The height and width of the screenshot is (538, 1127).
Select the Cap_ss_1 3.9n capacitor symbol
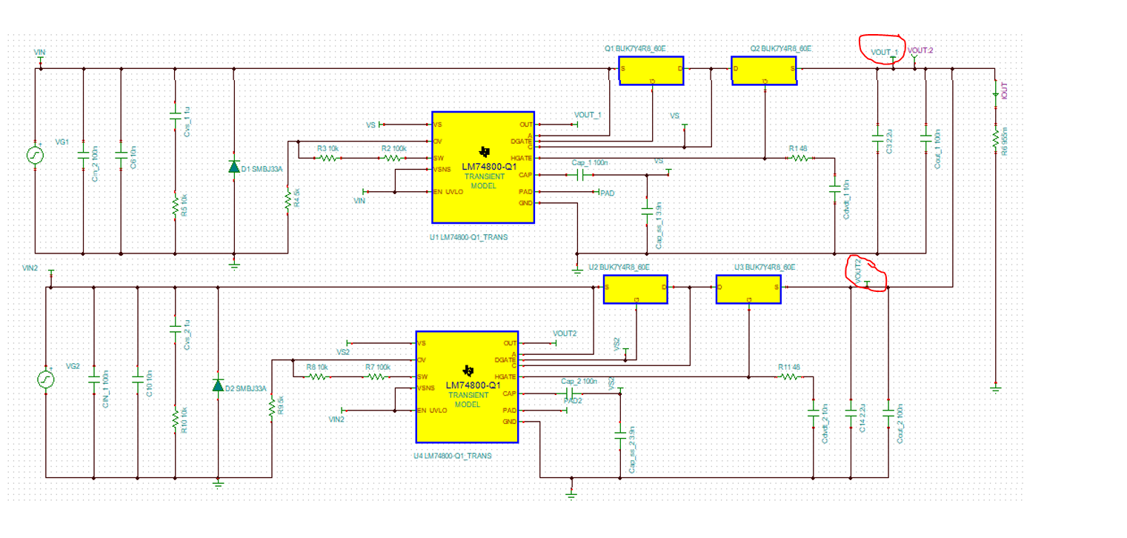tap(648, 213)
